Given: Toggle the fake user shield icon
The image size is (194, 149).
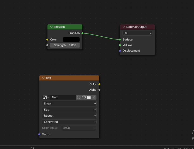Looking at the screenshot, I should tap(79, 97).
